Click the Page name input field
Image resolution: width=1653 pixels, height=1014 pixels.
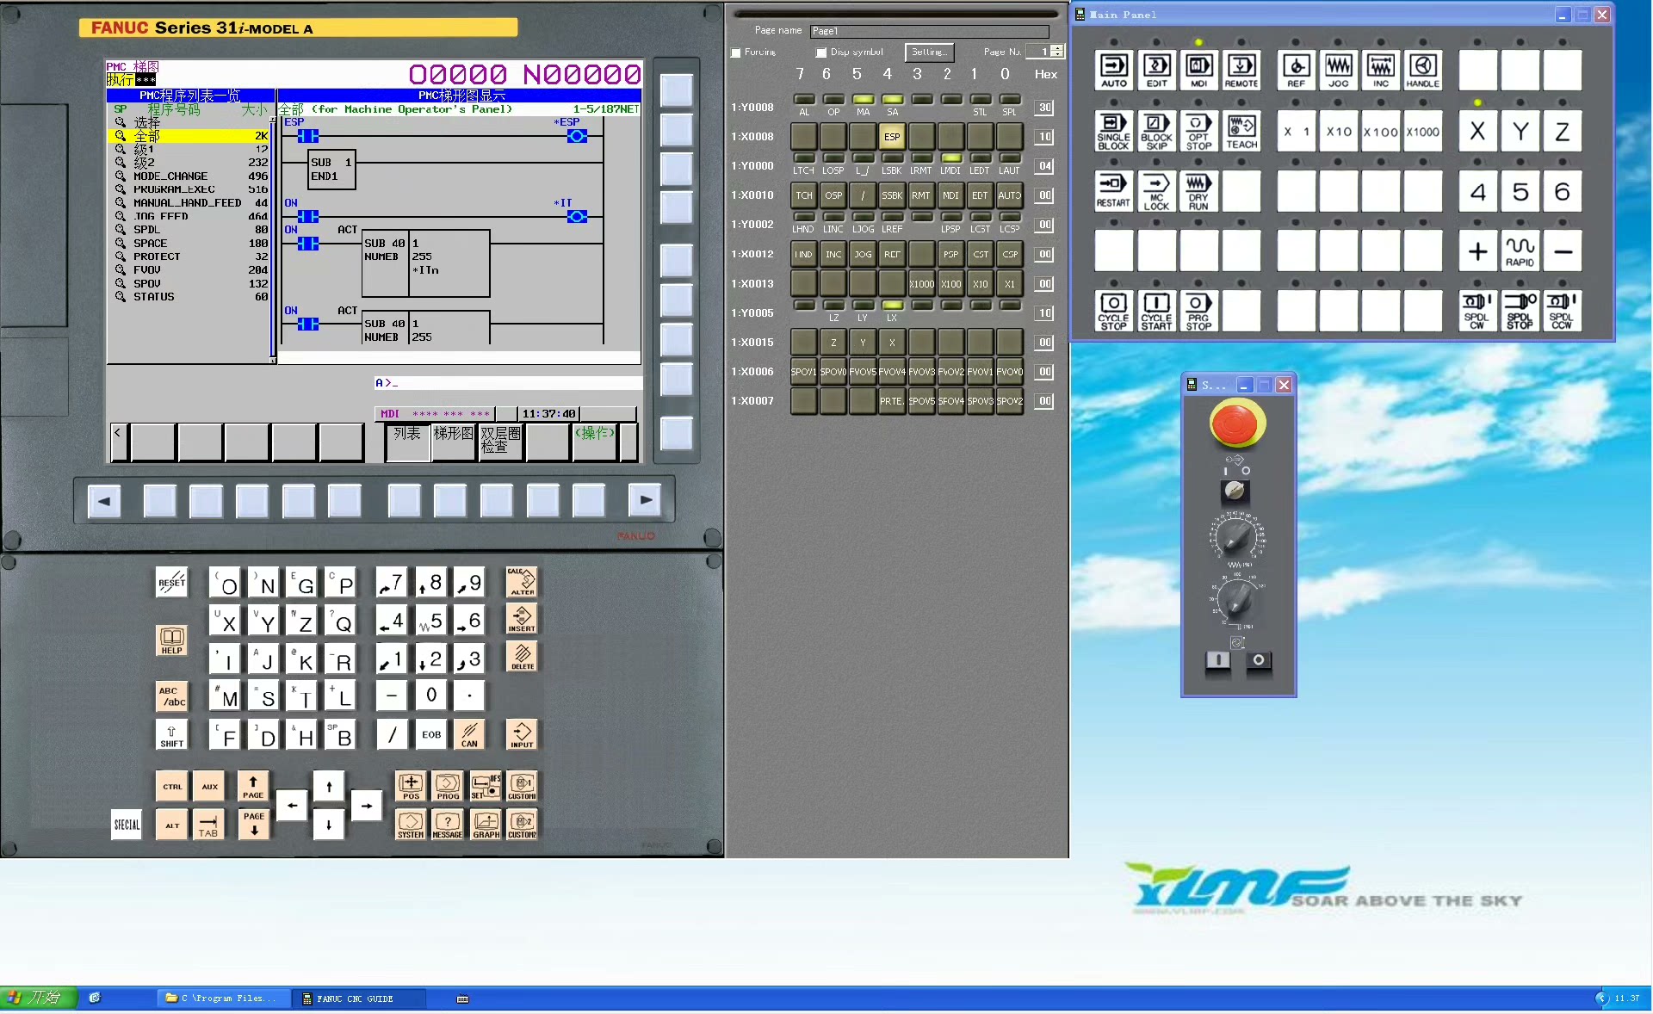click(930, 31)
